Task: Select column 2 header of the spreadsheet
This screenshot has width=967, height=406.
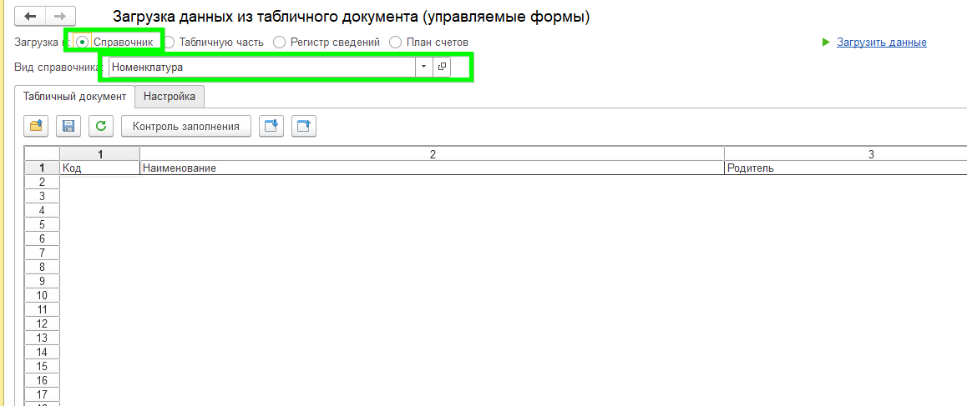Action: [433, 154]
